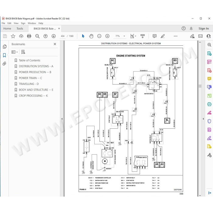Open Table of Contents bookmark
The height and width of the screenshot is (213, 213).
point(30,60)
